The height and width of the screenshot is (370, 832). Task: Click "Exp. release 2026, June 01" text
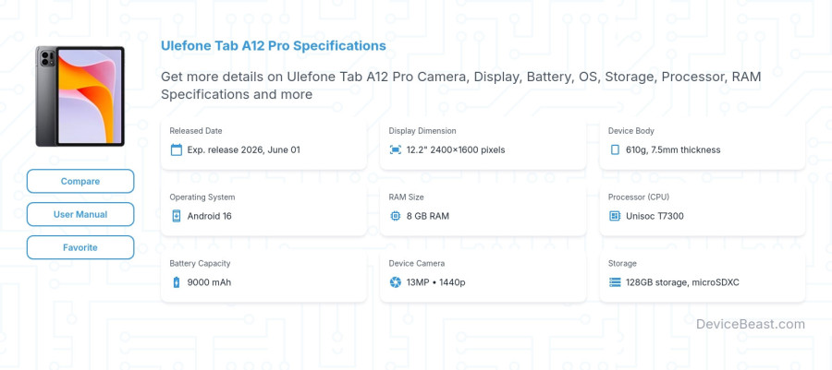[243, 149]
